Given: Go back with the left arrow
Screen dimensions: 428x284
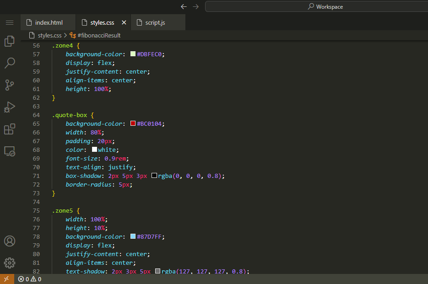Looking at the screenshot, I should tap(184, 6).
